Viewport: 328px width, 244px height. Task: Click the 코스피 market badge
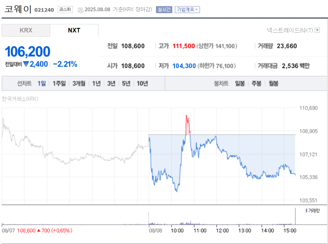[x=65, y=10]
